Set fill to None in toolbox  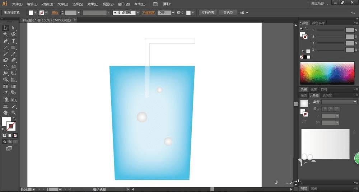15,135
